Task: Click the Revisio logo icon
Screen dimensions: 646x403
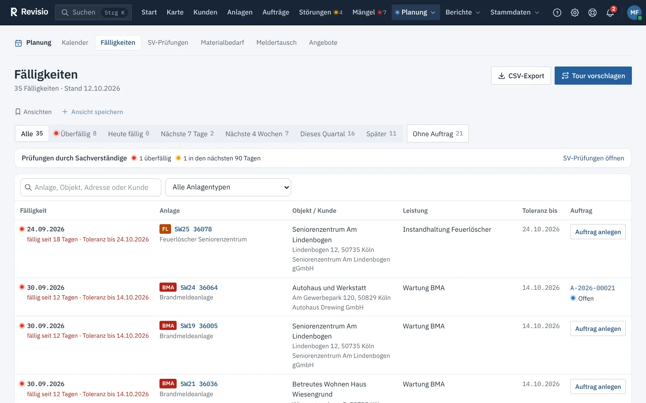Action: pos(14,12)
